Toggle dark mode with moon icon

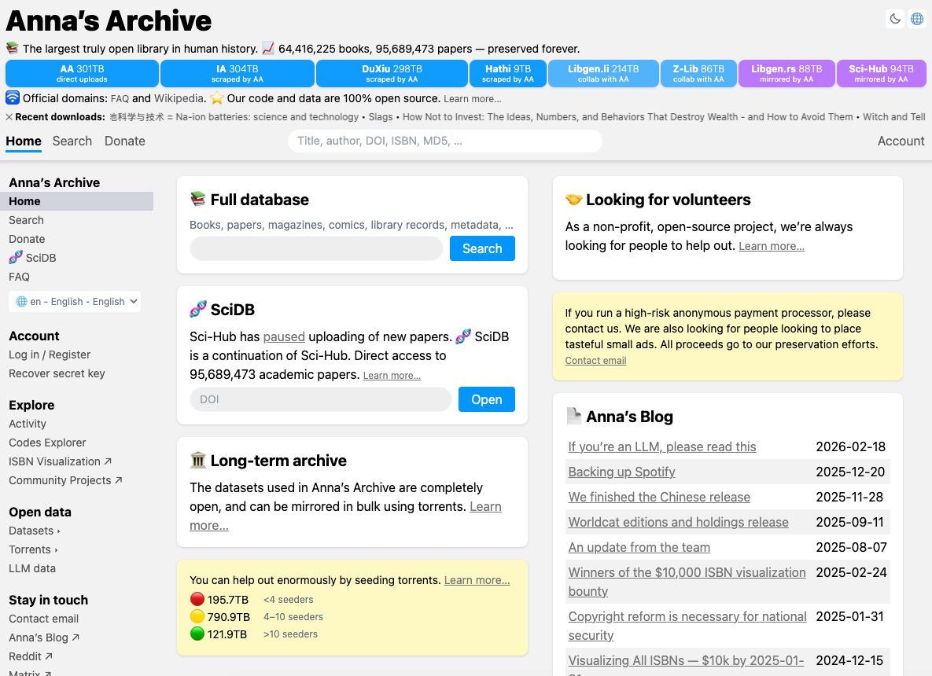(895, 19)
